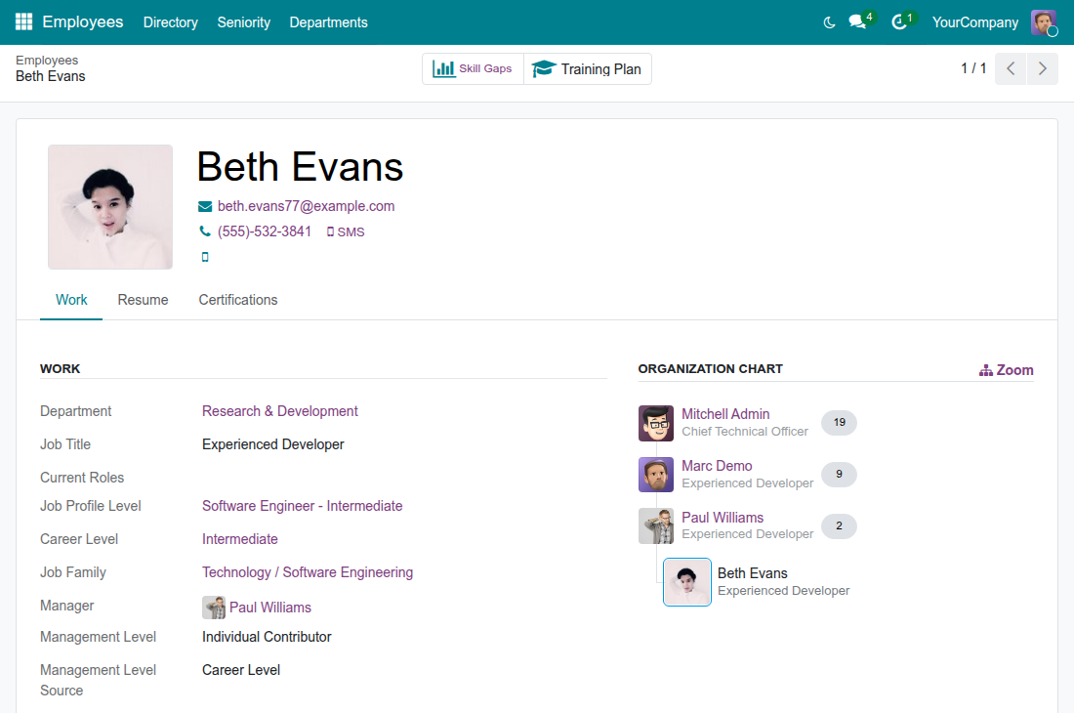Go to previous record arrow
The width and height of the screenshot is (1074, 713).
[x=1011, y=68]
